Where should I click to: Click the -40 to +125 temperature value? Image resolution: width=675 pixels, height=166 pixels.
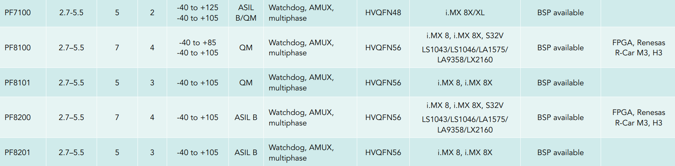pyautogui.click(x=197, y=7)
